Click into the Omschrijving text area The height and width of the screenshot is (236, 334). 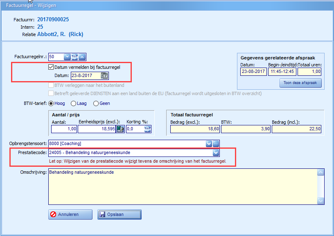tap(182, 186)
